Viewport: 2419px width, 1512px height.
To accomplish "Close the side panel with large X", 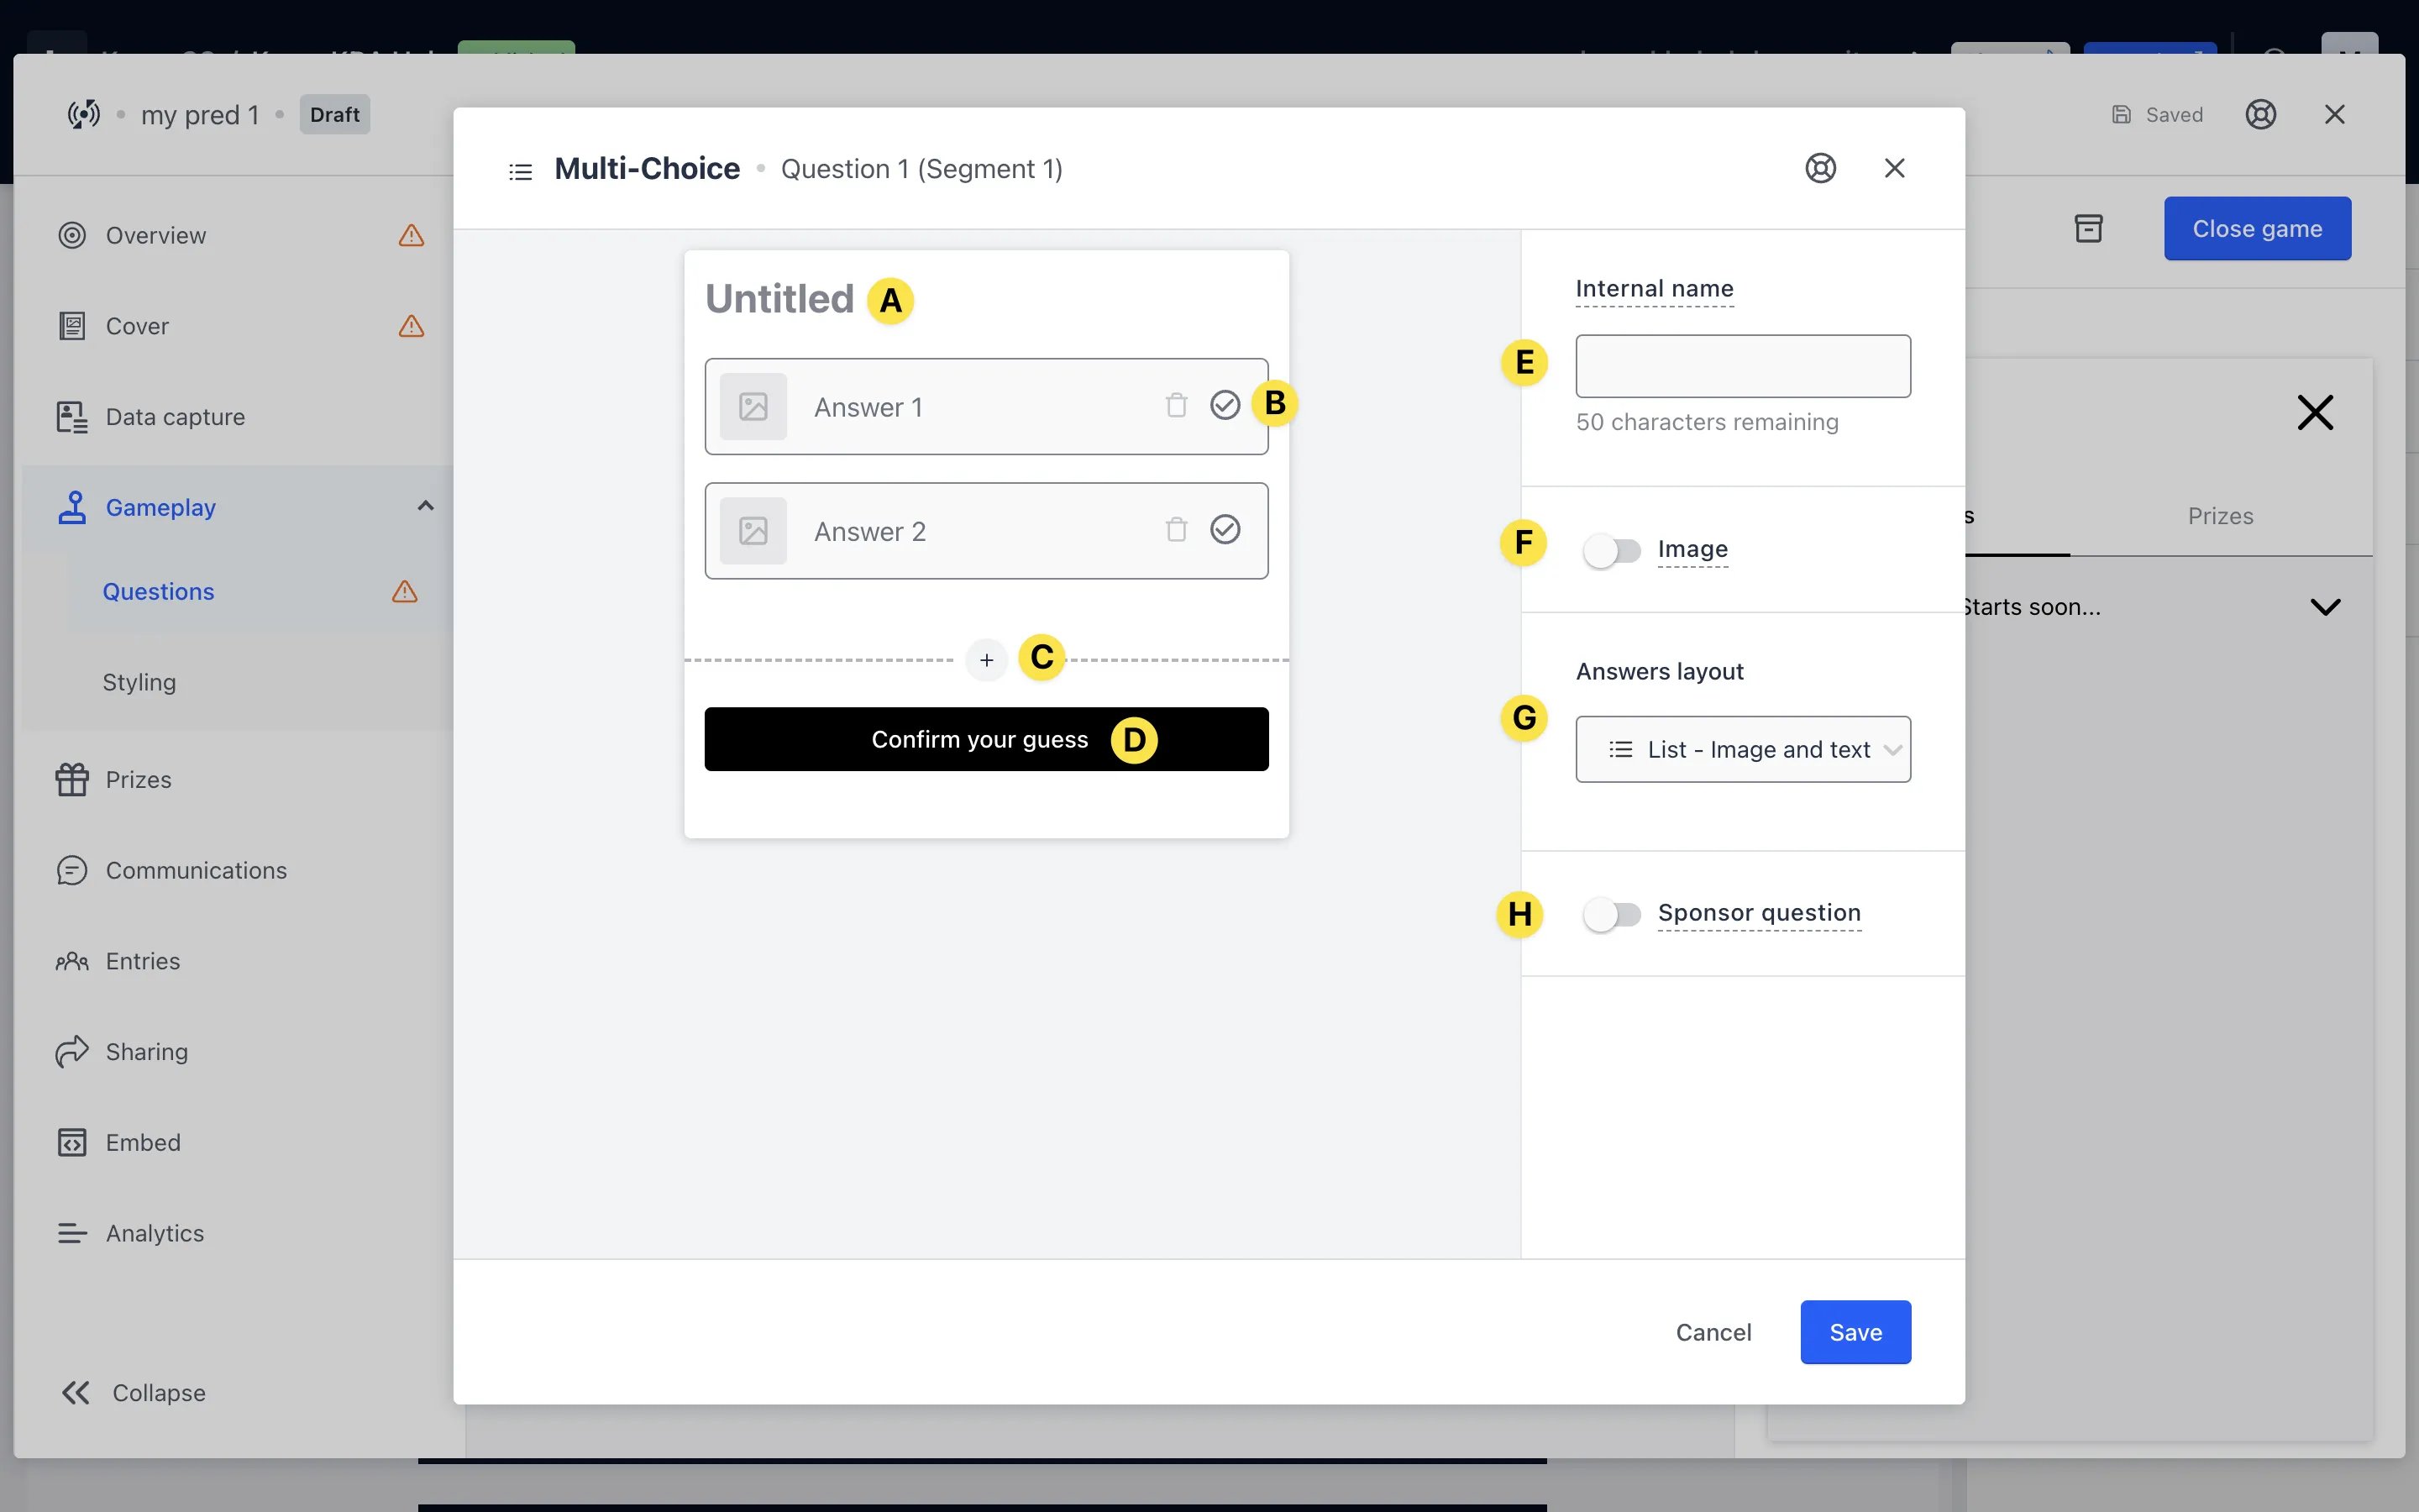I will click(2315, 412).
